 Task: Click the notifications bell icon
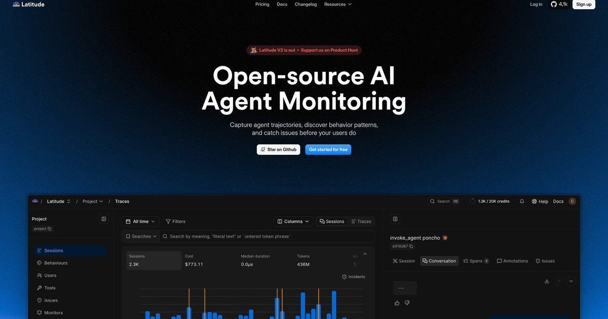tap(522, 202)
